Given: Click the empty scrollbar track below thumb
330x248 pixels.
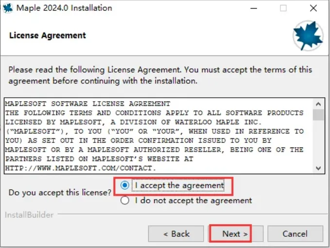Looking at the screenshot, I should coord(318,142).
